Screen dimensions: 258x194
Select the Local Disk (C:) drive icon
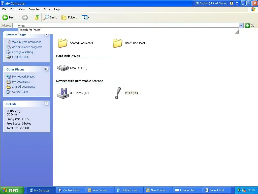(x=63, y=68)
